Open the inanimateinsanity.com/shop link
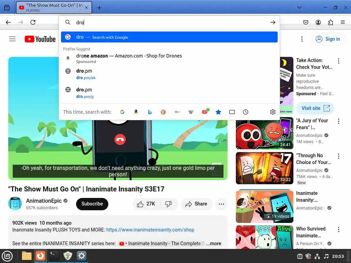The height and width of the screenshot is (263, 351). (x=150, y=230)
